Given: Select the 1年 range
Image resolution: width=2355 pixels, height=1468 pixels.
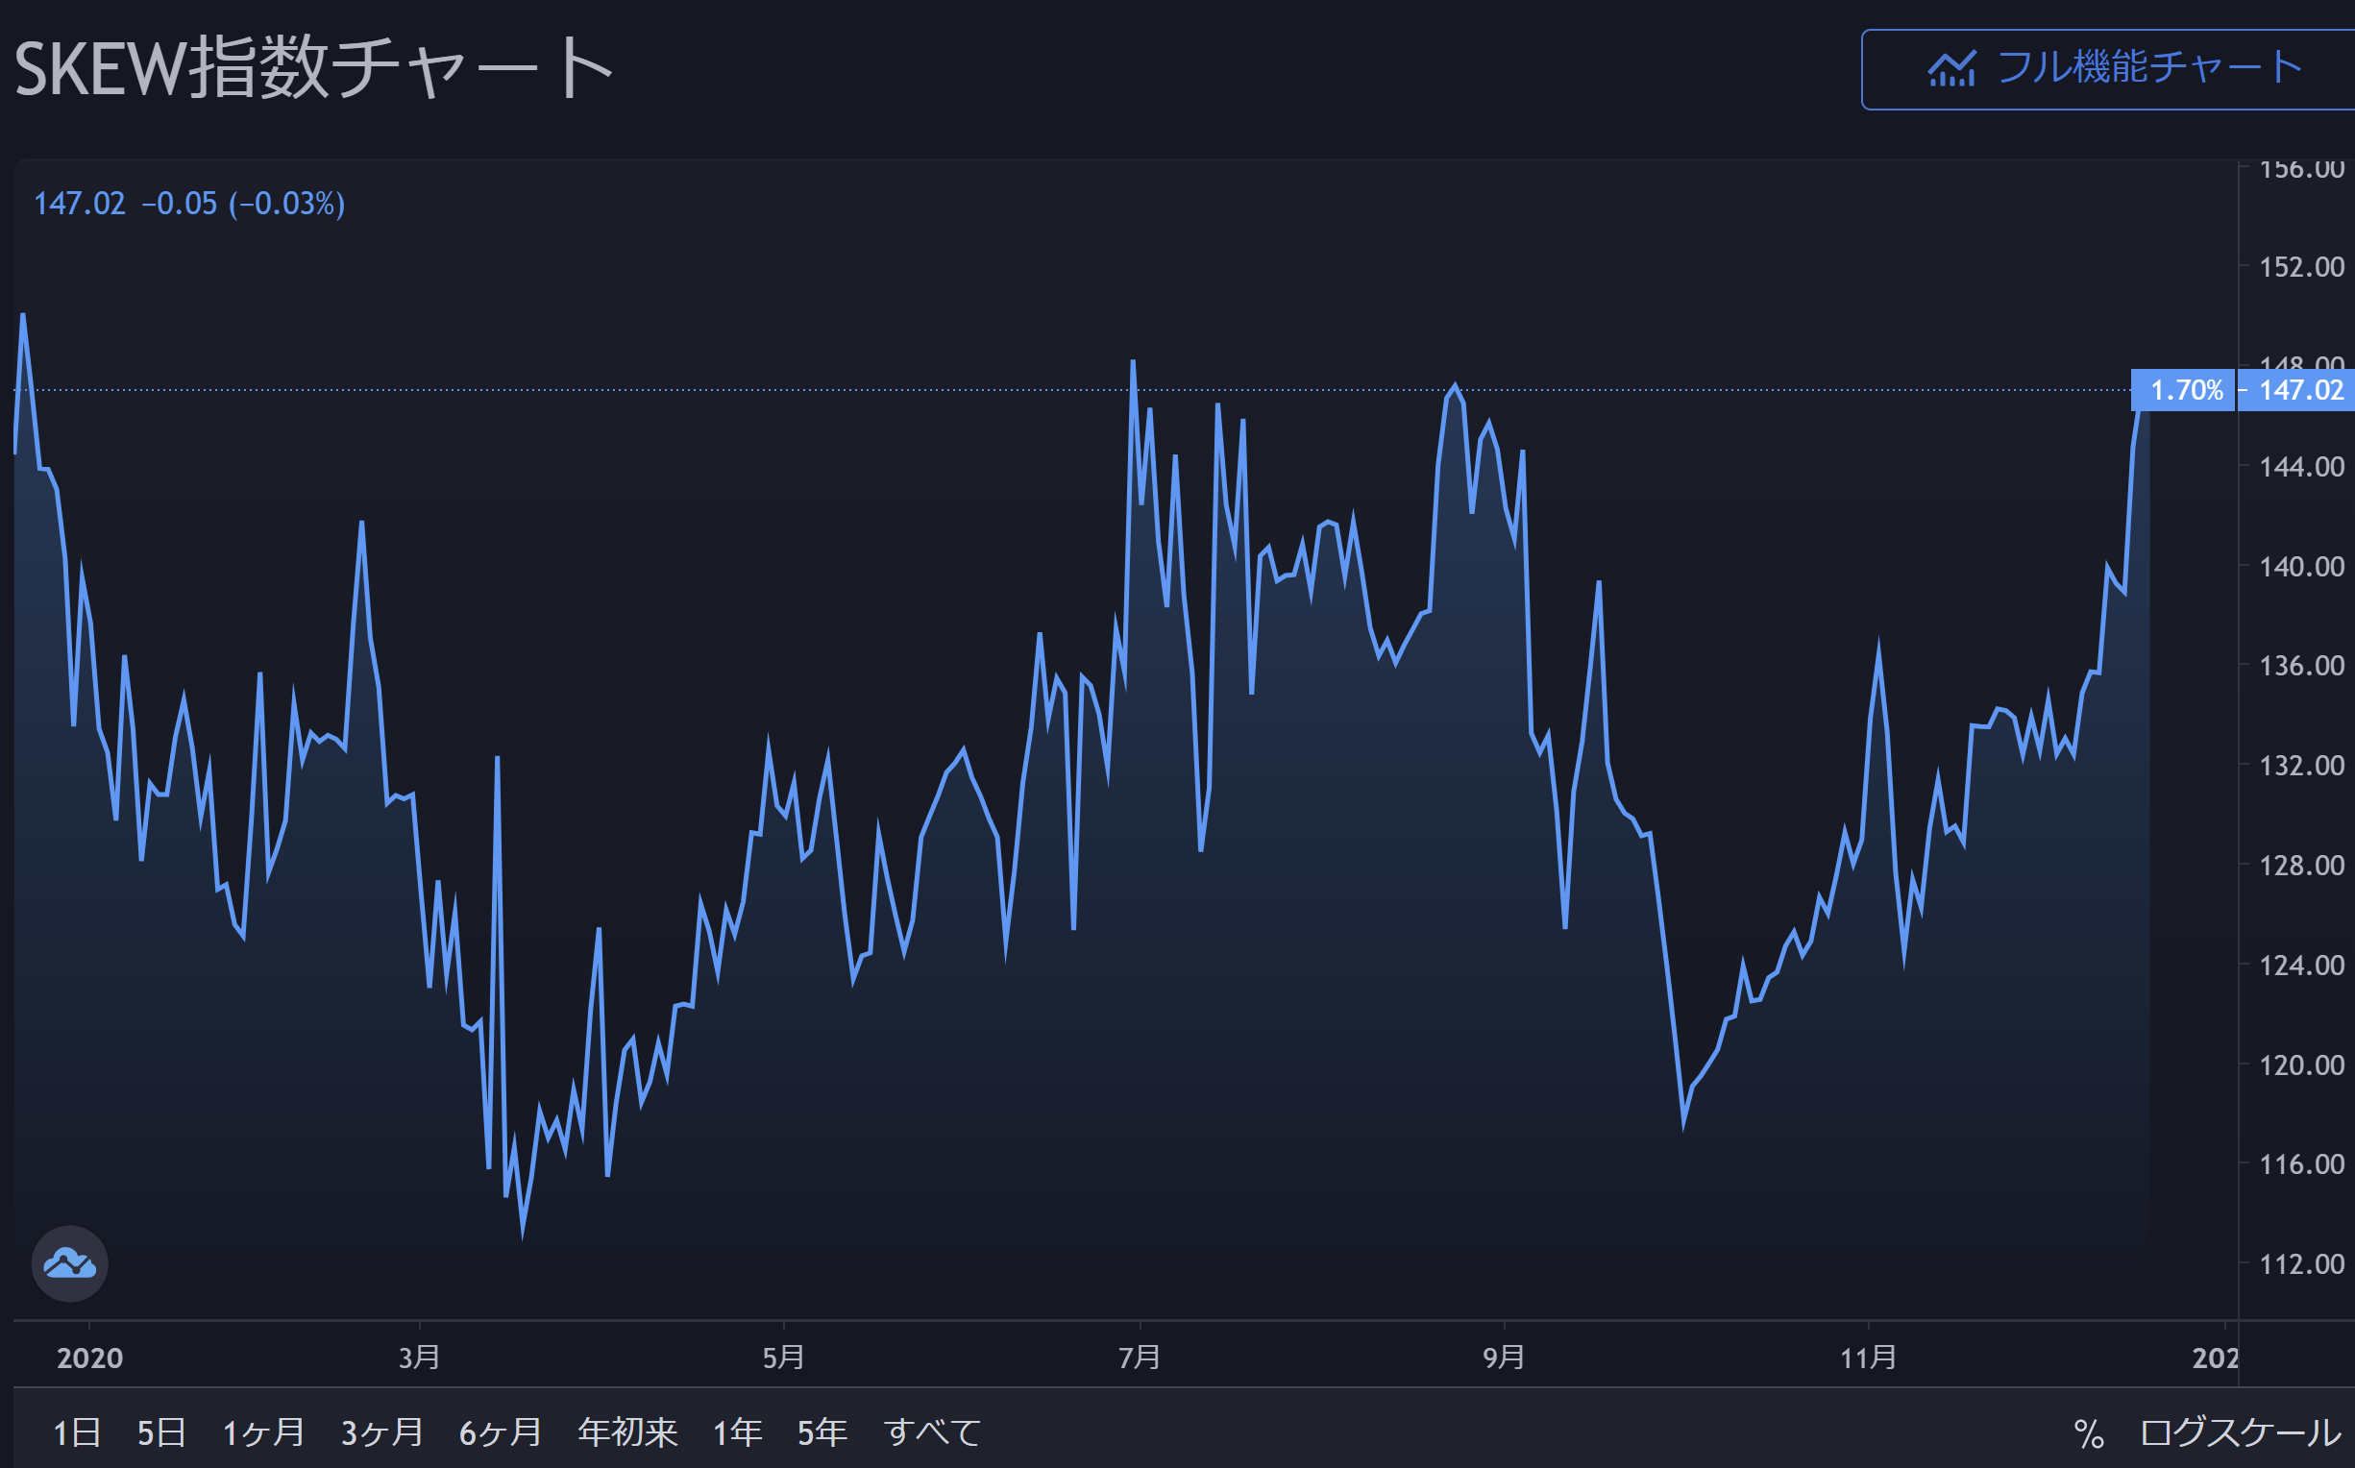Looking at the screenshot, I should [737, 1433].
